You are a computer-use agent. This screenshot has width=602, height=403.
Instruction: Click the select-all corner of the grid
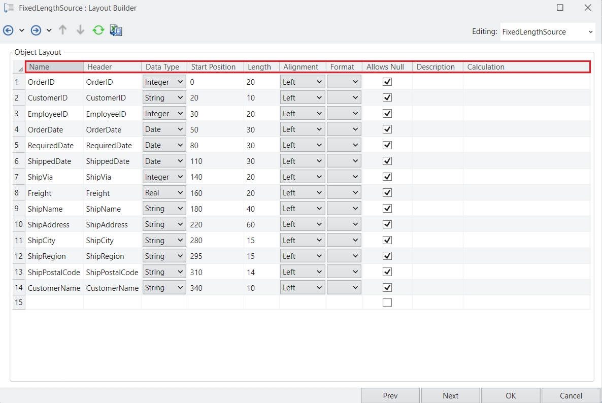(x=19, y=68)
